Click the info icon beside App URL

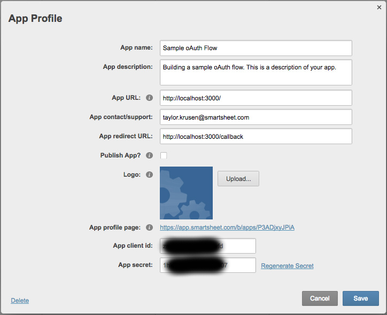click(150, 98)
